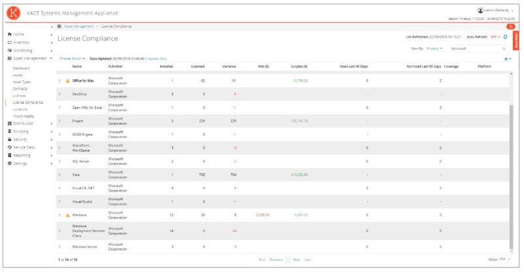Screen dimensions: 524x272
Task: Open the table options gear icon
Action: coord(506,59)
